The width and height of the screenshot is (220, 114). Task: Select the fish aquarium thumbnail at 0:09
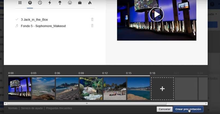coord(91,88)
